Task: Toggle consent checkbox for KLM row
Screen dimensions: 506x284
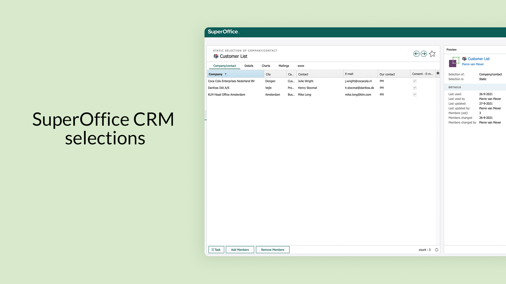Action: [x=415, y=95]
